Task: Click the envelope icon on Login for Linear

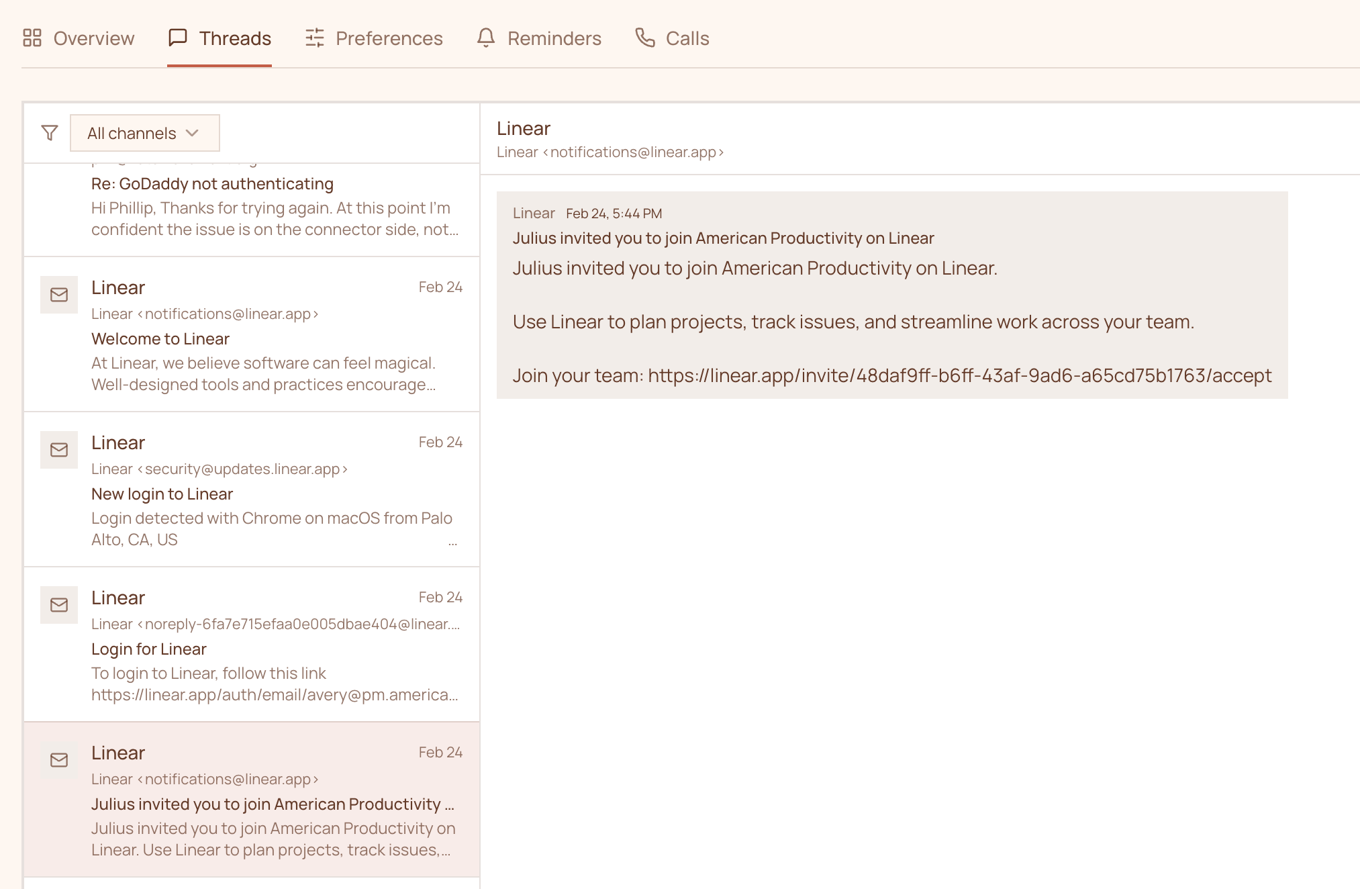Action: click(x=58, y=605)
